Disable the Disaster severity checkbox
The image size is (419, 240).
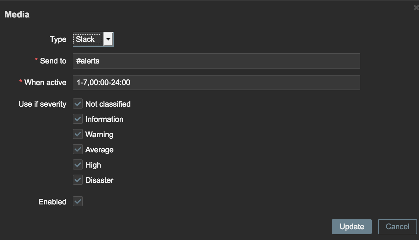[78, 180]
